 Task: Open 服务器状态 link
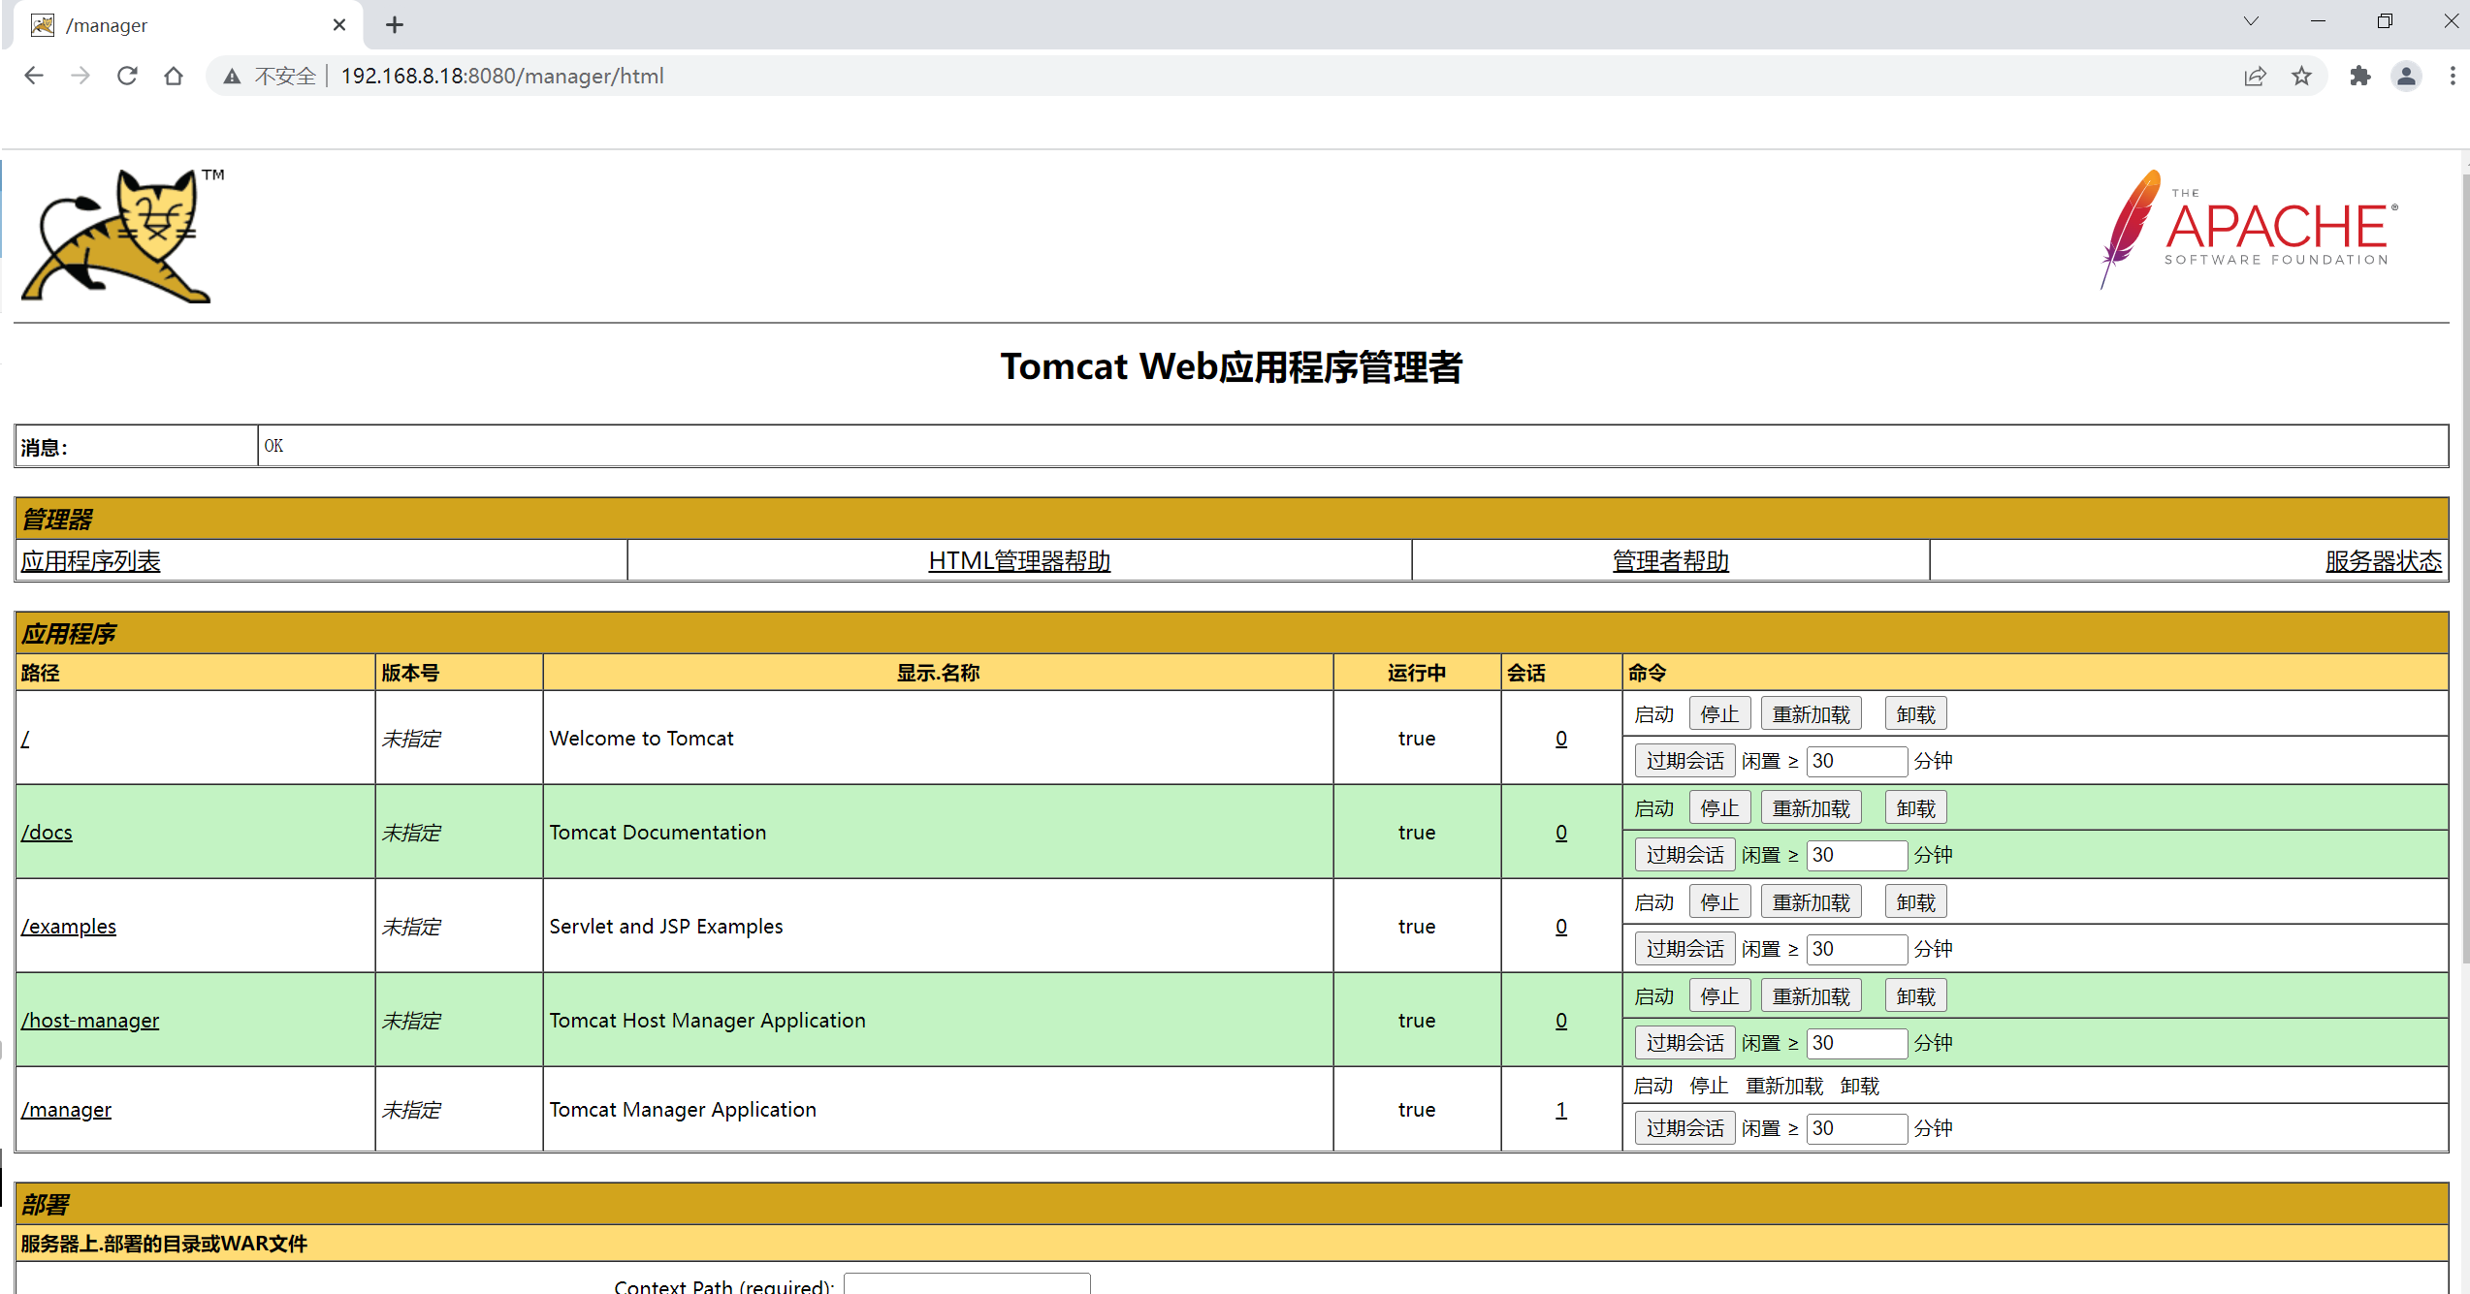pyautogui.click(x=2383, y=561)
